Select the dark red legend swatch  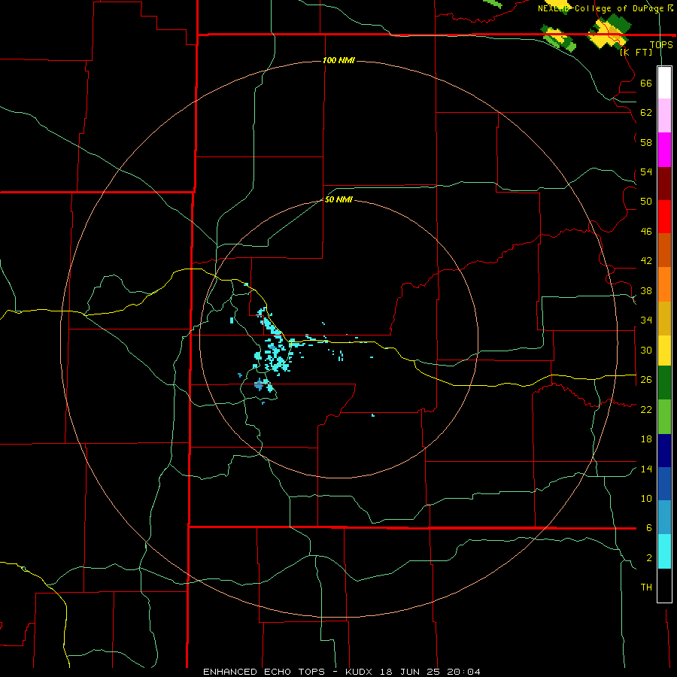664,184
